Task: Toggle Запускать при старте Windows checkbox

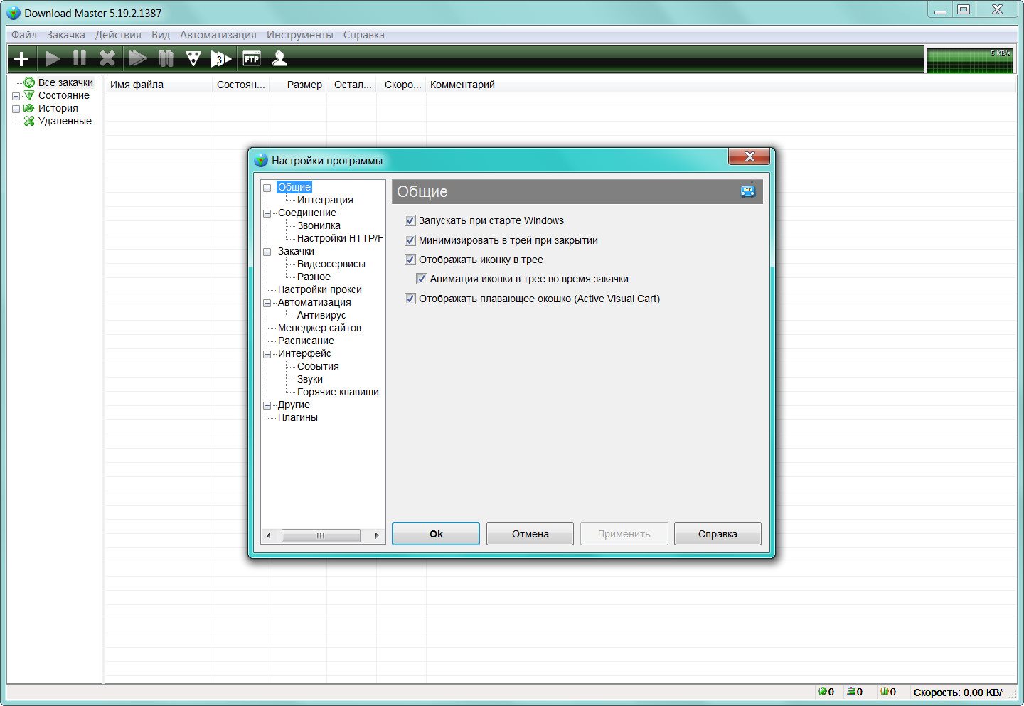Action: click(x=410, y=220)
